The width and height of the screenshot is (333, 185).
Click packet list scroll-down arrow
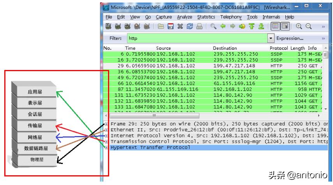[x=326, y=109]
